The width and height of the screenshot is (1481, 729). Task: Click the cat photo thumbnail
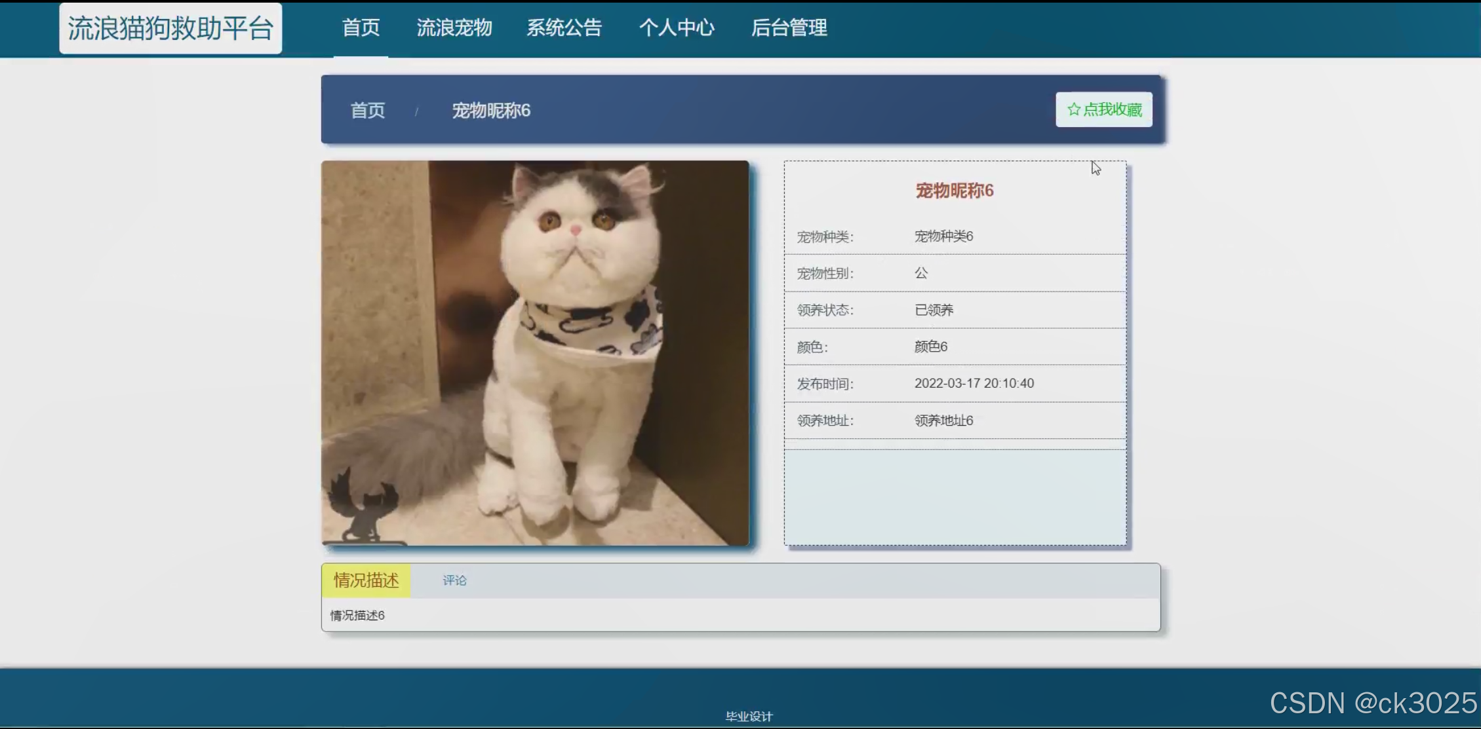(x=535, y=352)
